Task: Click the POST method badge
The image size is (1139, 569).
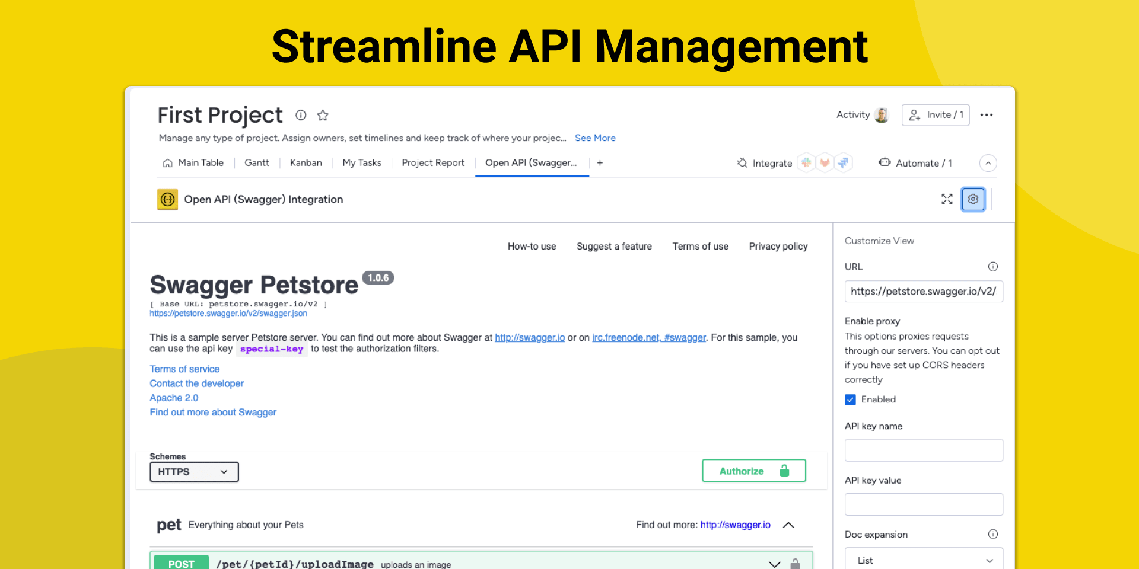Action: (x=181, y=563)
